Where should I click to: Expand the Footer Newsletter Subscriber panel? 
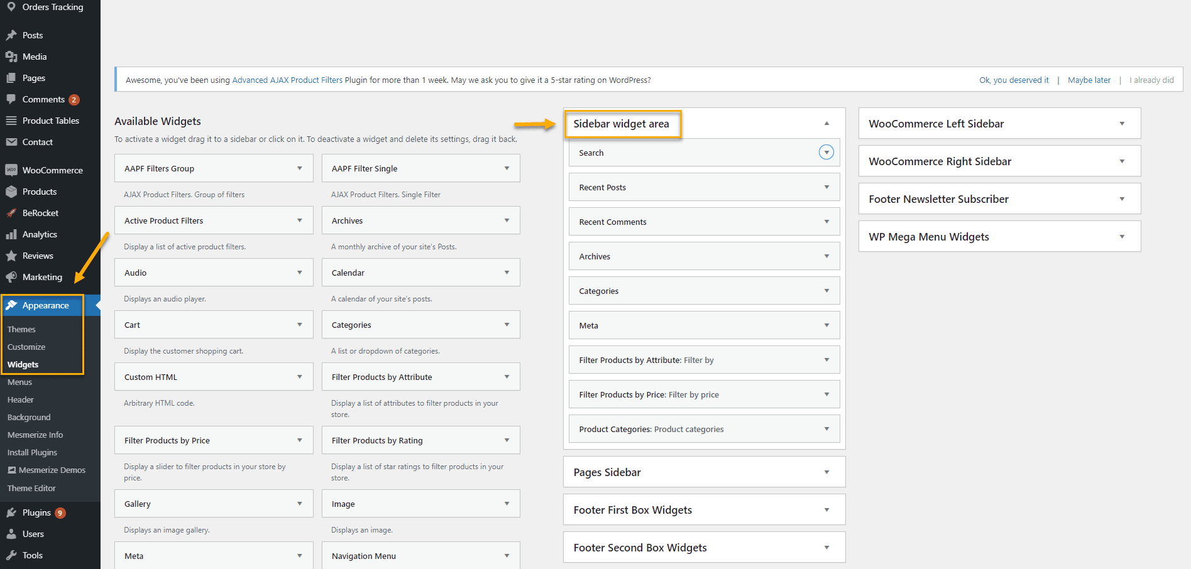[1122, 199]
